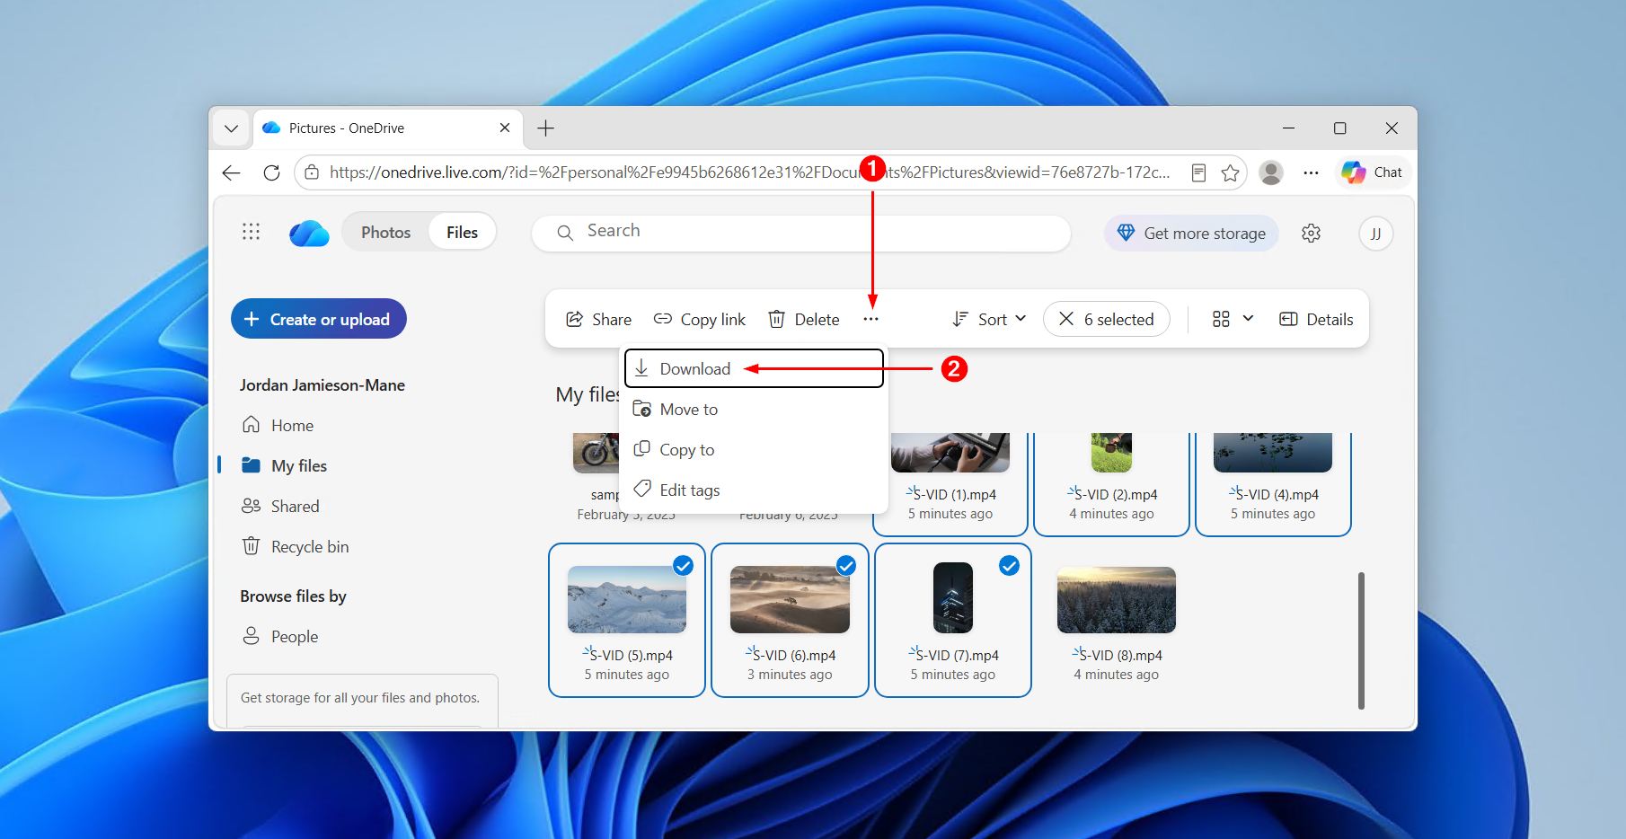
Task: Open immersive reader icon in address bar
Action: (x=1198, y=172)
